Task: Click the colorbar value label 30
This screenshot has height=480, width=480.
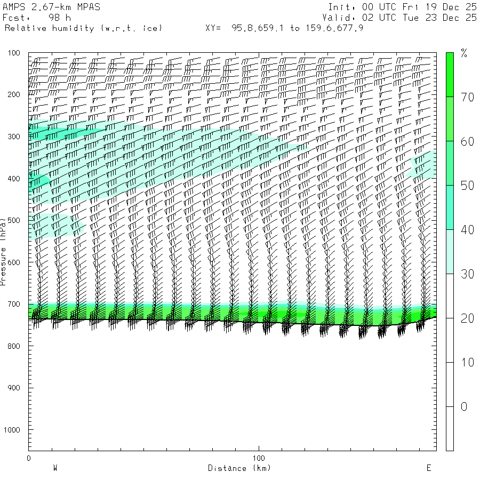Action: click(467, 274)
